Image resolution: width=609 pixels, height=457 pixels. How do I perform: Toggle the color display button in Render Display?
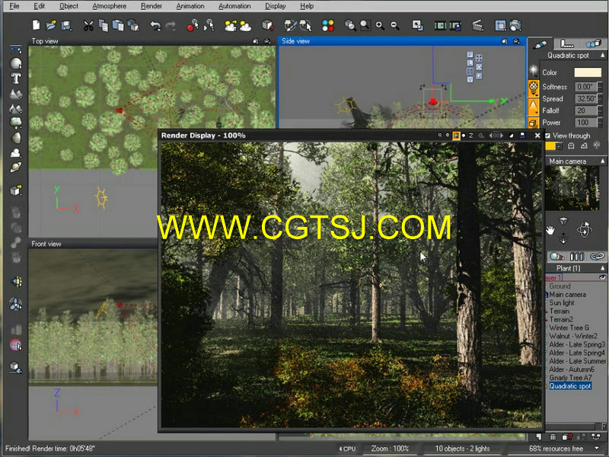click(x=456, y=136)
